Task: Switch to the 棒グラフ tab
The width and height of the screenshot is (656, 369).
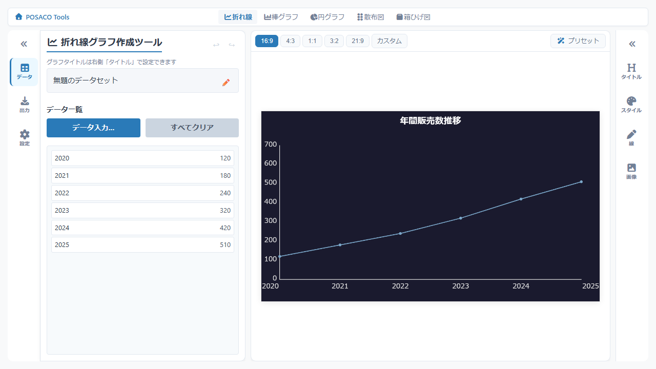Action: pyautogui.click(x=281, y=17)
